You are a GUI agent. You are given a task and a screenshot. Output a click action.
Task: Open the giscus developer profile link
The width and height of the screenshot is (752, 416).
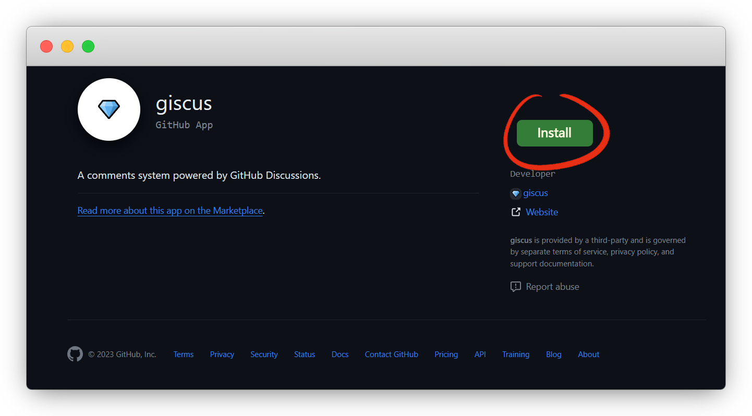tap(536, 193)
